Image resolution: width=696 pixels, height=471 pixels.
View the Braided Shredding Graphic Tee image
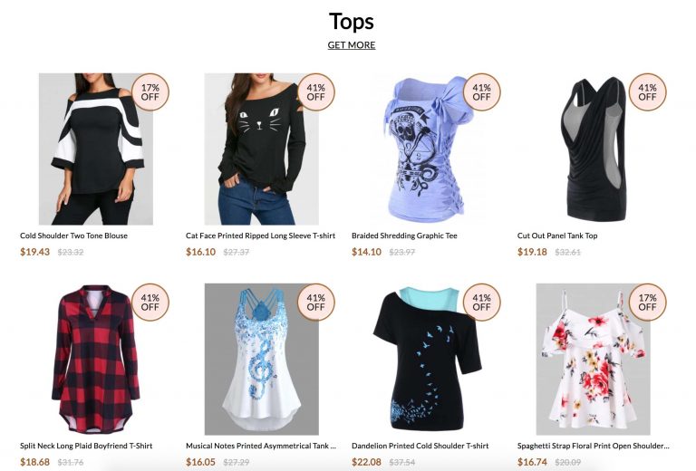click(427, 149)
